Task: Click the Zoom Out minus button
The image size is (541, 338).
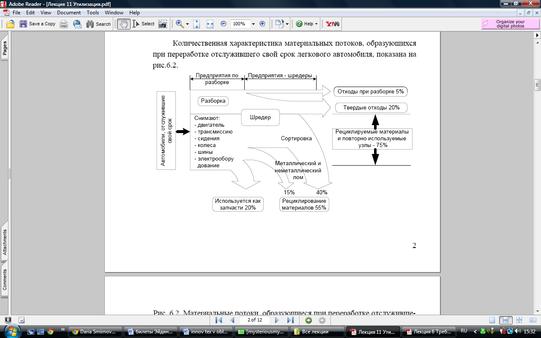Action: pyautogui.click(x=223, y=24)
